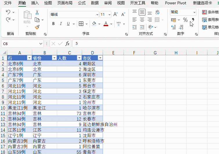219x154 pixels.
Task: Click the formula bar showing 5
Action: point(146,44)
